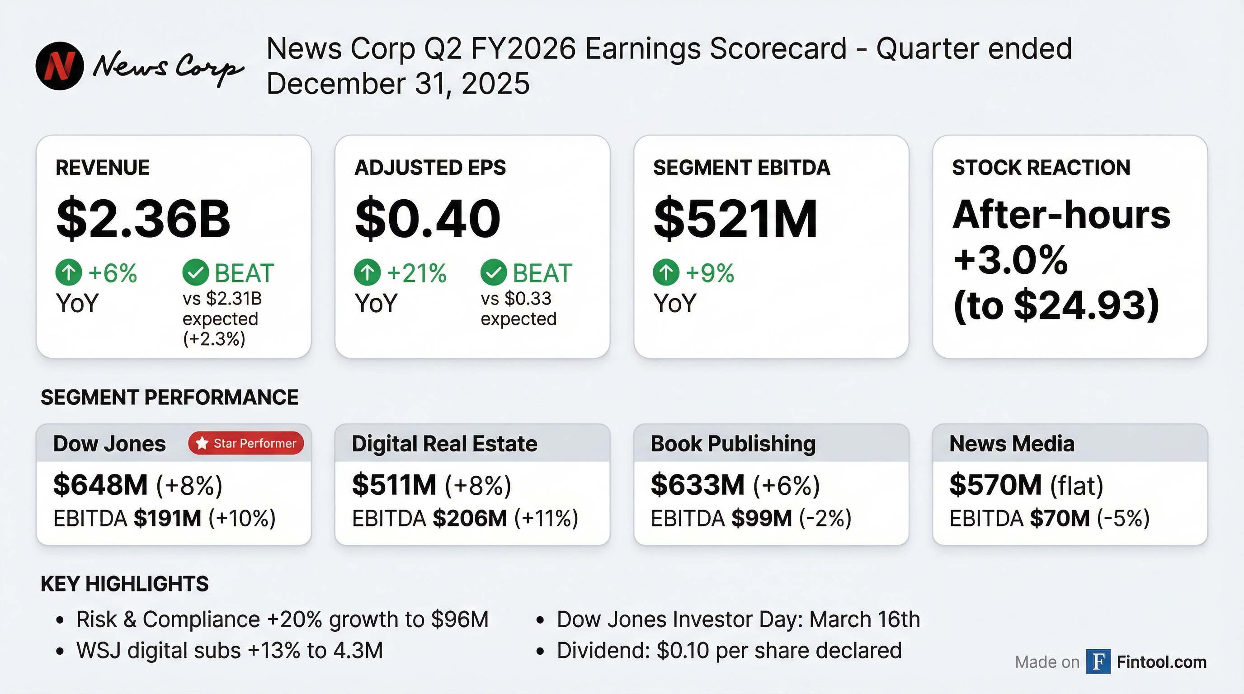Click the green up arrow beside +9% EBITDA
Viewport: 1244px width, 694px height.
[666, 272]
